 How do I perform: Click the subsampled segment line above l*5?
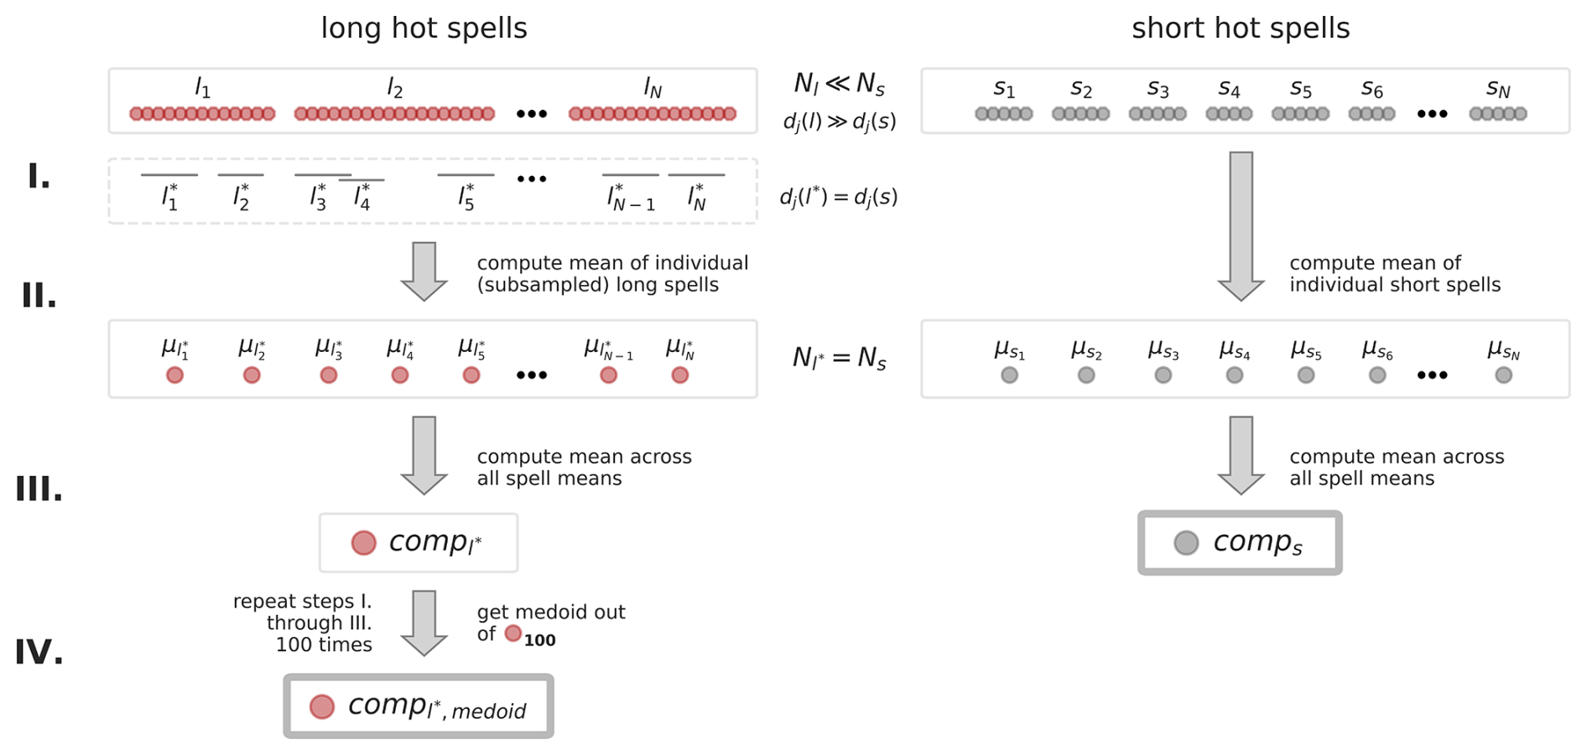tap(466, 175)
